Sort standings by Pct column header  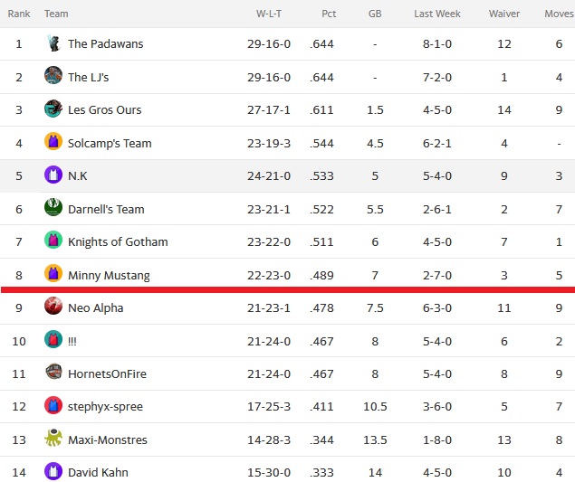pyautogui.click(x=329, y=14)
